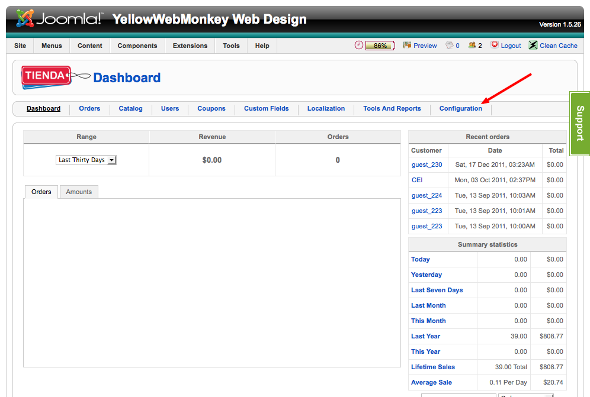Open the Coupons tab
This screenshot has height=397, width=590.
pos(211,108)
